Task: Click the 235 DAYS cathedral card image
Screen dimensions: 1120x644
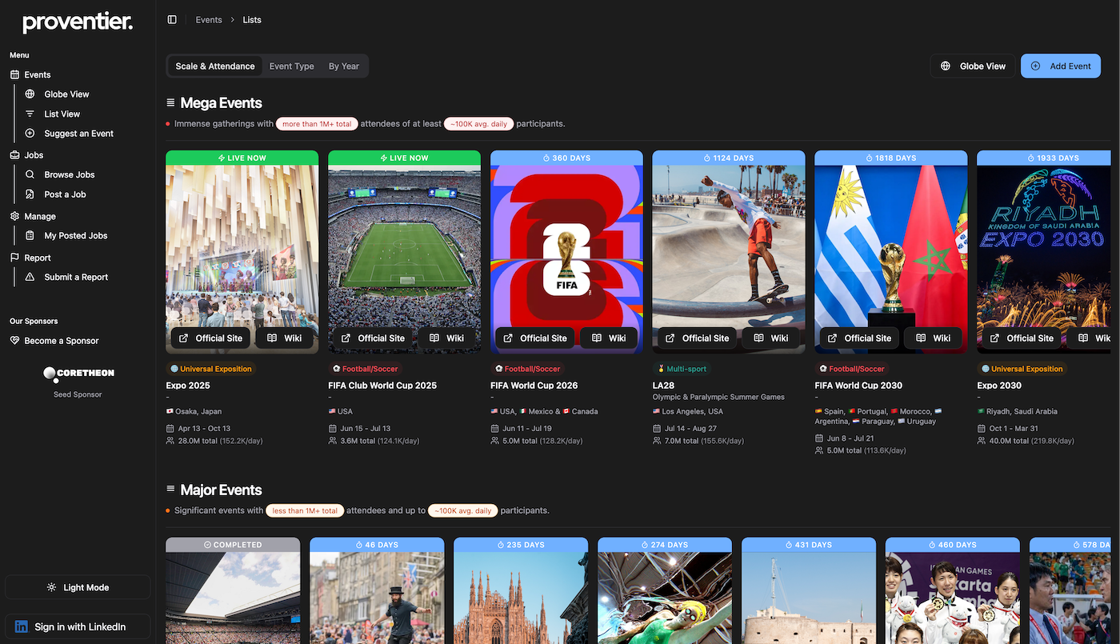Action: click(x=521, y=598)
